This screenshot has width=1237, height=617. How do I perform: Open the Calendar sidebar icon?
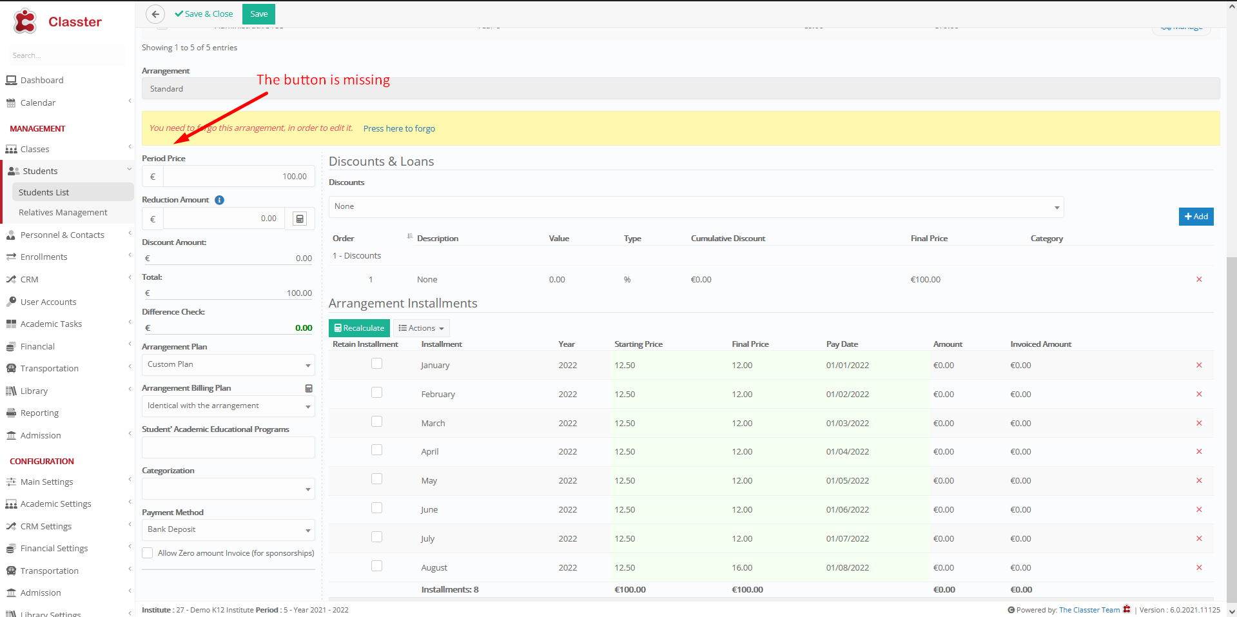click(x=11, y=103)
